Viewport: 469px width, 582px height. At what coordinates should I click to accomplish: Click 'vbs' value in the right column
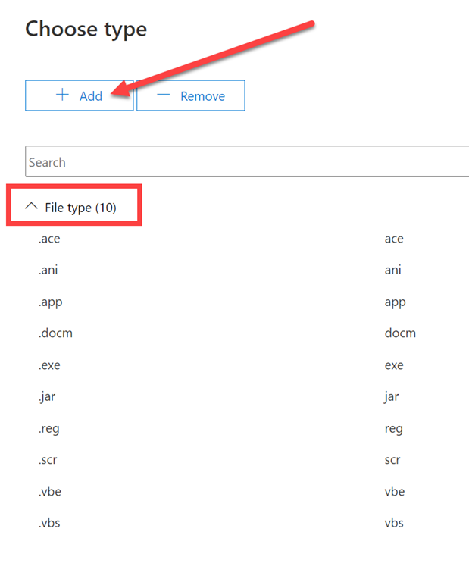tap(394, 524)
